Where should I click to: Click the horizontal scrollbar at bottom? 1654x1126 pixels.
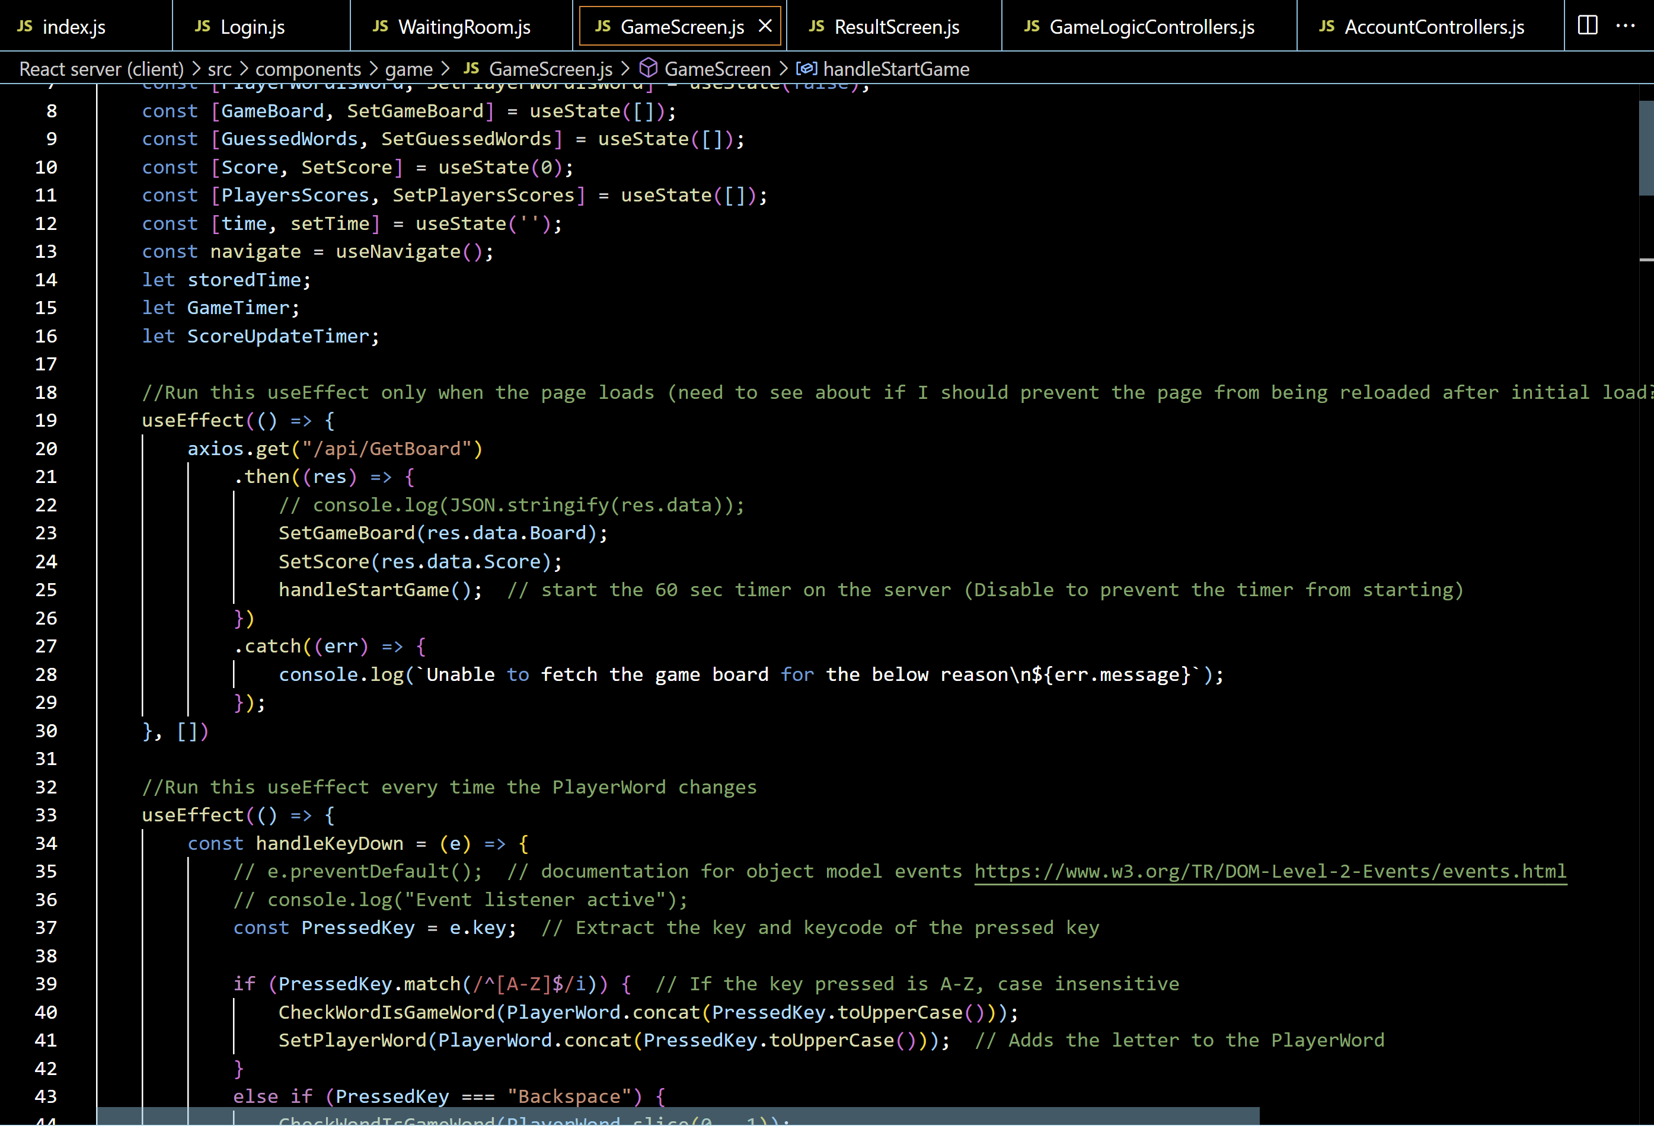pyautogui.click(x=678, y=1116)
